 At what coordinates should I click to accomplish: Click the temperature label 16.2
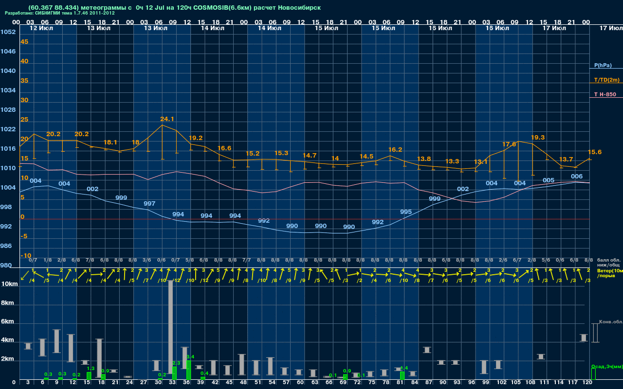pos(395,150)
